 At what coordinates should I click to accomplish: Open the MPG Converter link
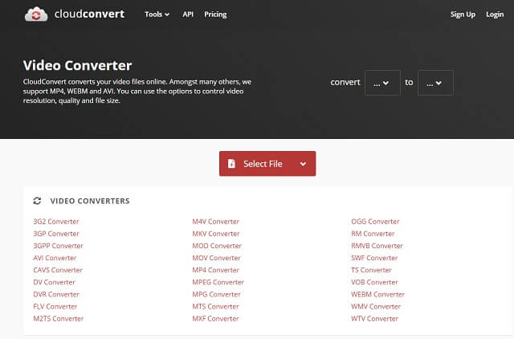(216, 294)
